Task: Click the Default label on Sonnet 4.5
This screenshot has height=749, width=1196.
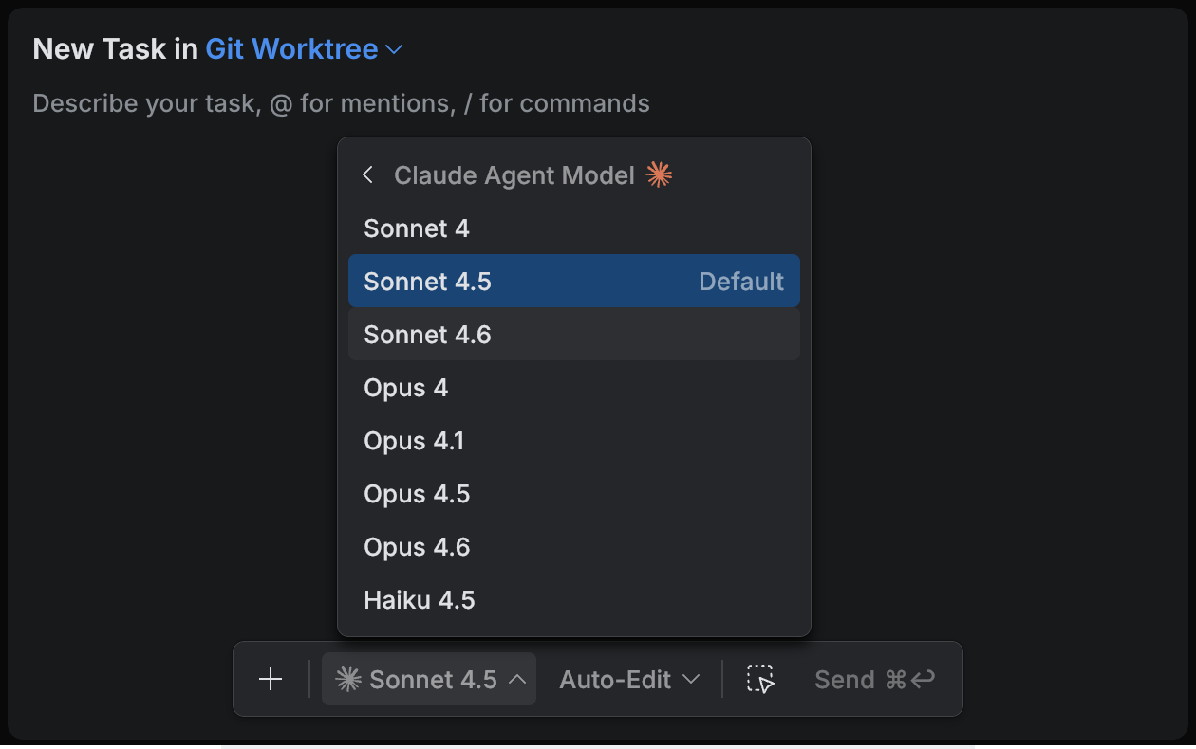Action: point(741,281)
